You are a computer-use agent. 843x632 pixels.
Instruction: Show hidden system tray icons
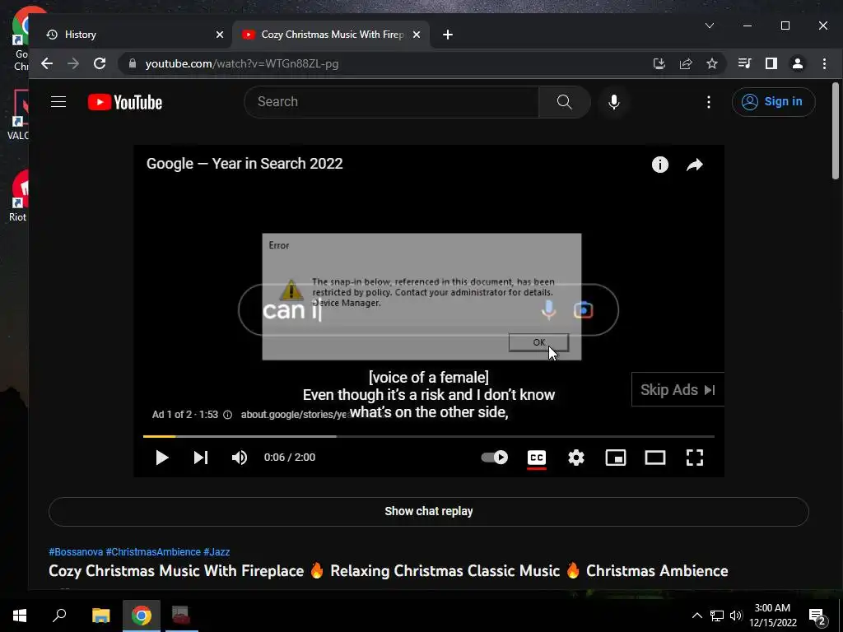pos(696,616)
